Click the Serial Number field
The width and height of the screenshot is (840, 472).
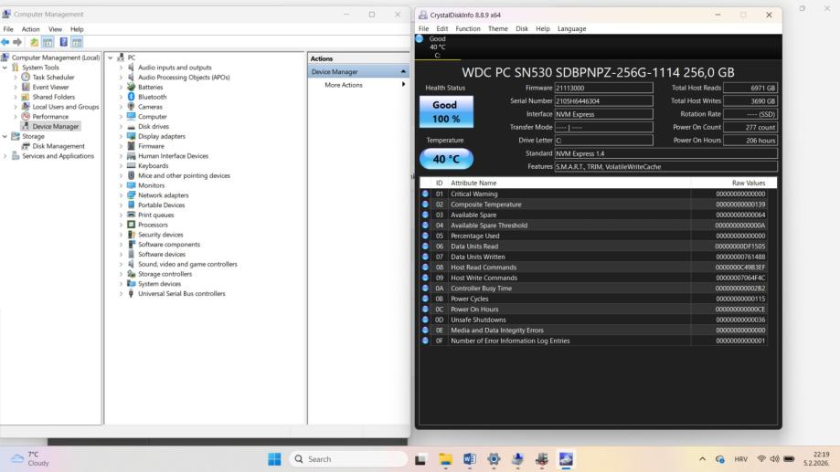604,100
